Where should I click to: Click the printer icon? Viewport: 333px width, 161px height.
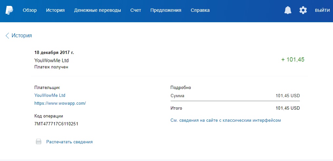(x=38, y=142)
